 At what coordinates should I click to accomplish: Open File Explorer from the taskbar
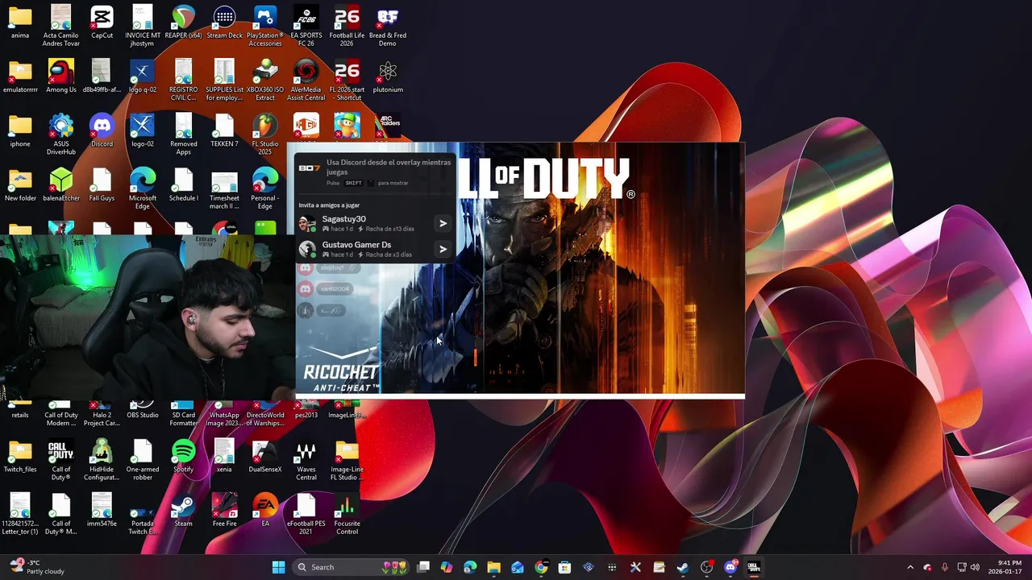(x=493, y=567)
